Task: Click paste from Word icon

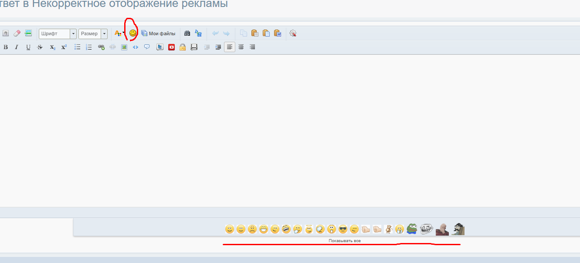Action: click(x=278, y=33)
